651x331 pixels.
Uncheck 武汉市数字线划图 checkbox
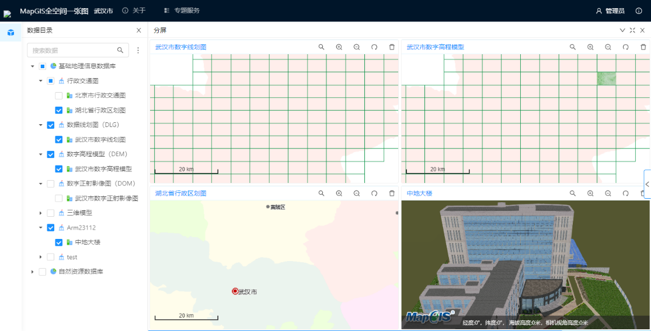59,140
